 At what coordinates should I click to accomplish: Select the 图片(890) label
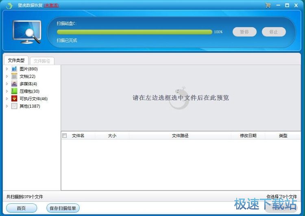(28, 69)
